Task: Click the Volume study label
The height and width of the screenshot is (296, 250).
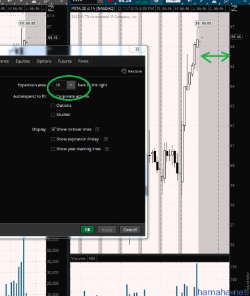Action: (x=78, y=258)
